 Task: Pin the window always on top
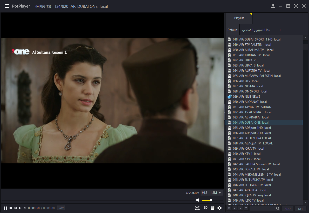pyautogui.click(x=273, y=6)
